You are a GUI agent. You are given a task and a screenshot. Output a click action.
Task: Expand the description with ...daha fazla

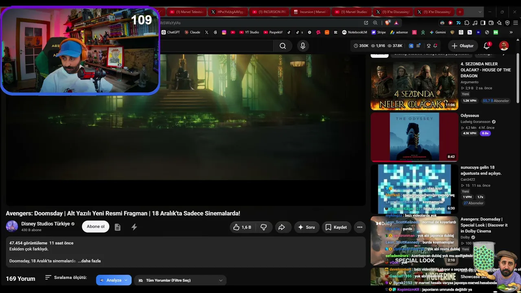(89, 261)
